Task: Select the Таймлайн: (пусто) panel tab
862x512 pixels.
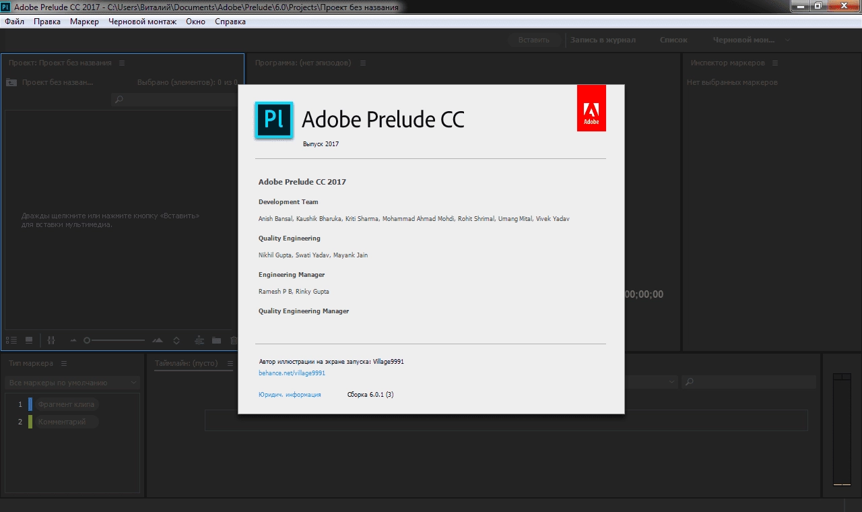Action: coord(187,363)
